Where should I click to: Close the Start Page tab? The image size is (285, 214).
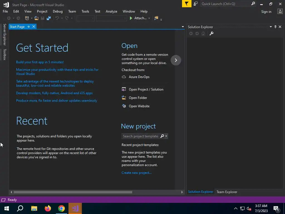tap(34, 26)
